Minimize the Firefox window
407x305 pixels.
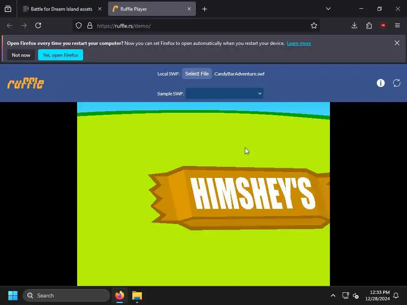tap(361, 9)
